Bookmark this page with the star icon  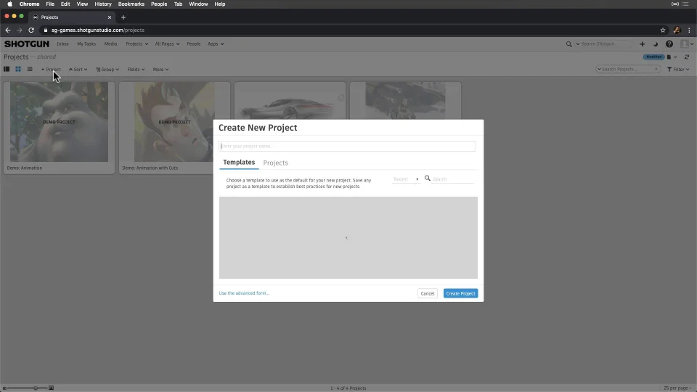pyautogui.click(x=663, y=30)
